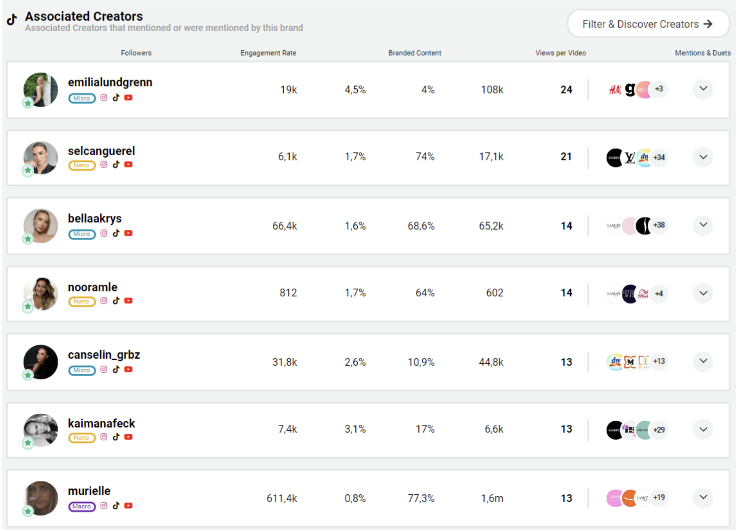
Task: Click emilialundgrenn's Instagram icon
Action: [104, 97]
